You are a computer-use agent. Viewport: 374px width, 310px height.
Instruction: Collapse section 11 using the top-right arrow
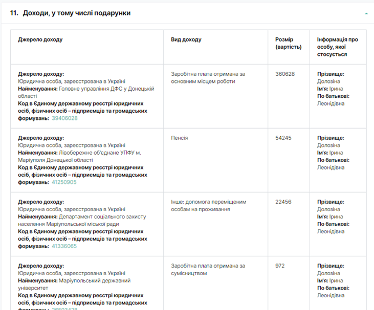pyautogui.click(x=366, y=13)
